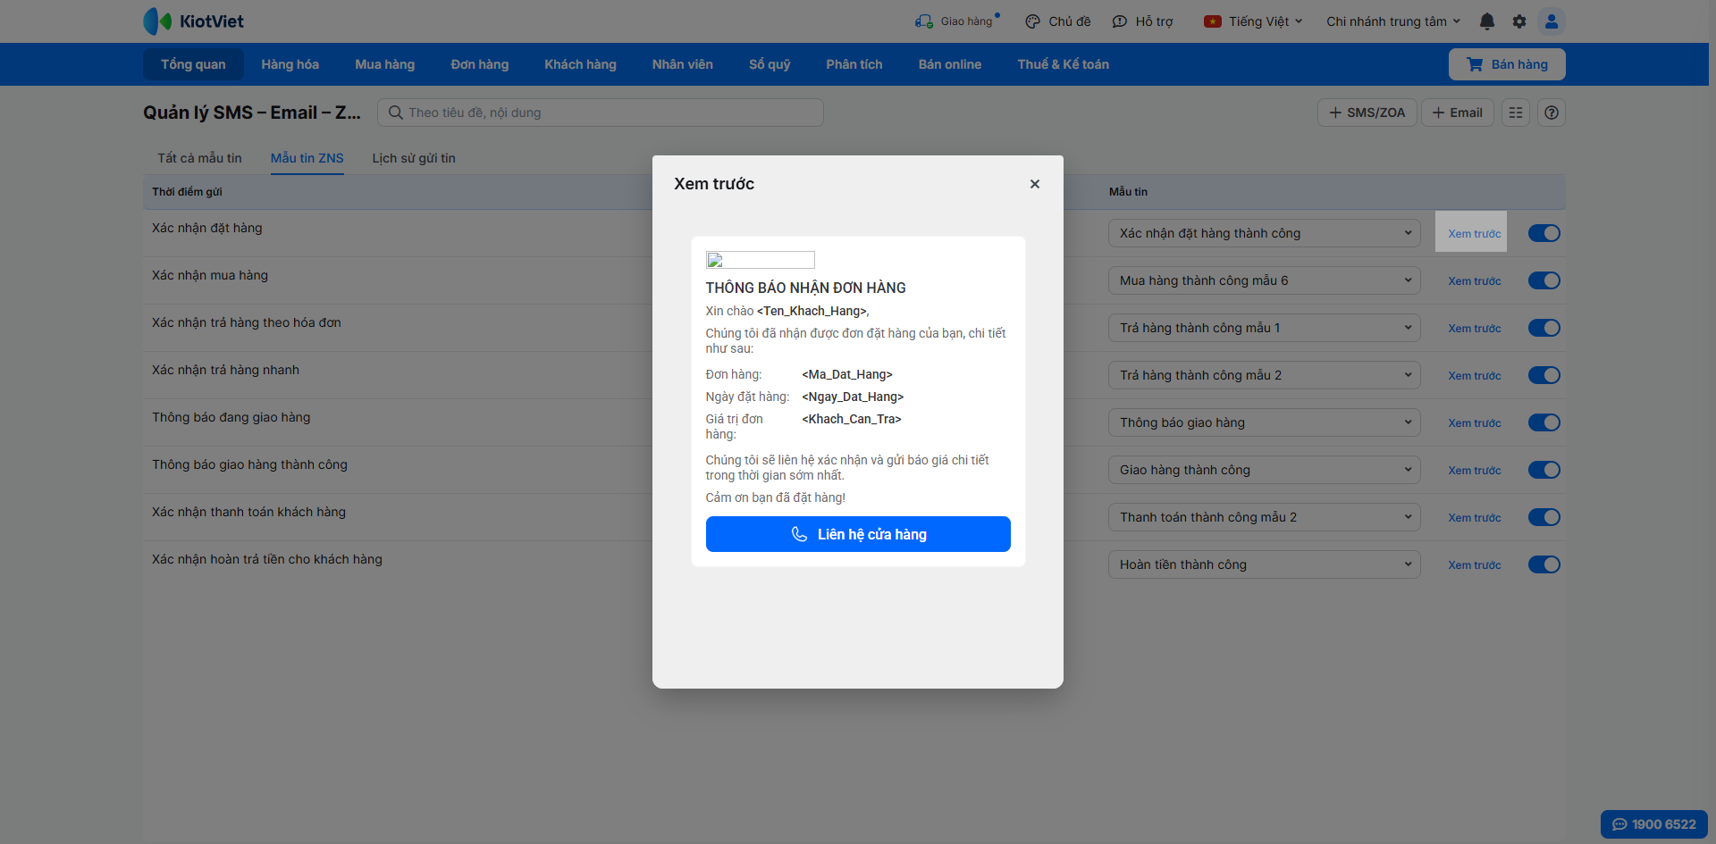Open the 1900 6522 chat widget

(1654, 824)
